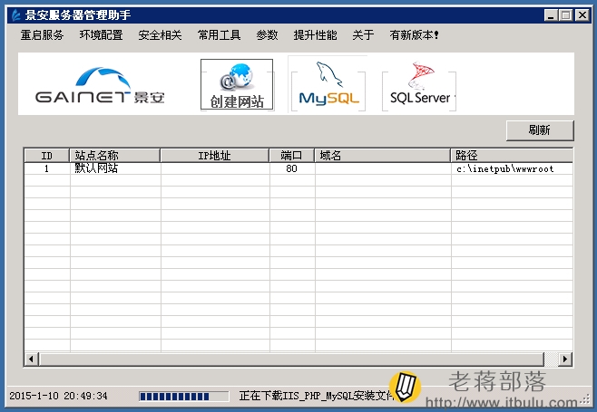The width and height of the screenshot is (597, 412).
Task: Click the left arrow of horizontal scrollbar
Action: 31,359
